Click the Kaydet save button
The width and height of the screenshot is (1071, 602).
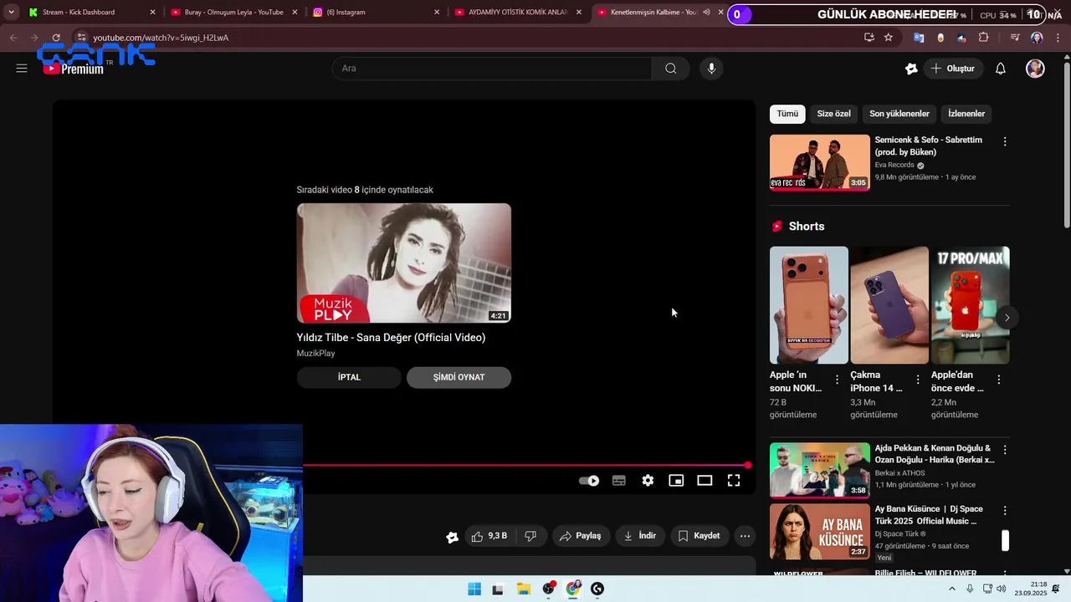click(x=699, y=536)
